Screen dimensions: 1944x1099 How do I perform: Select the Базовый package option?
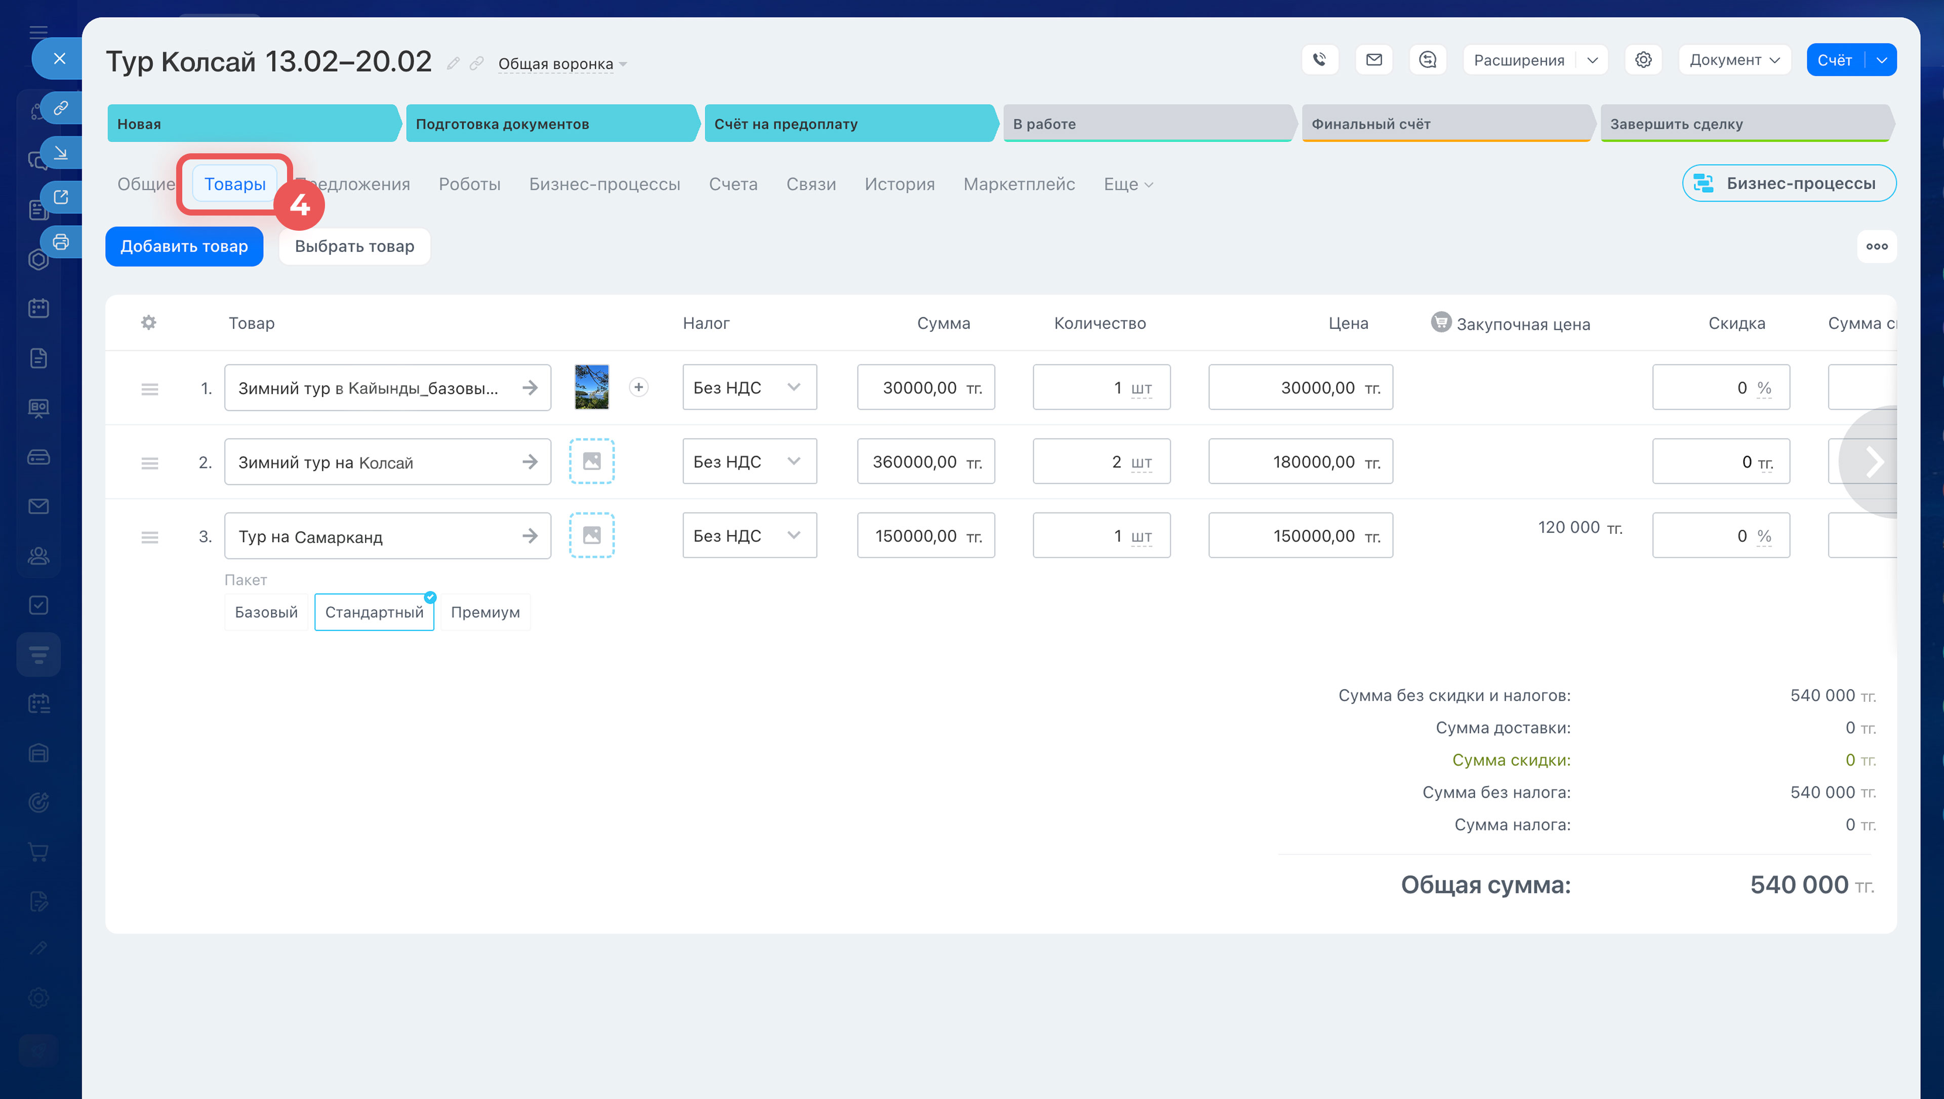[266, 612]
